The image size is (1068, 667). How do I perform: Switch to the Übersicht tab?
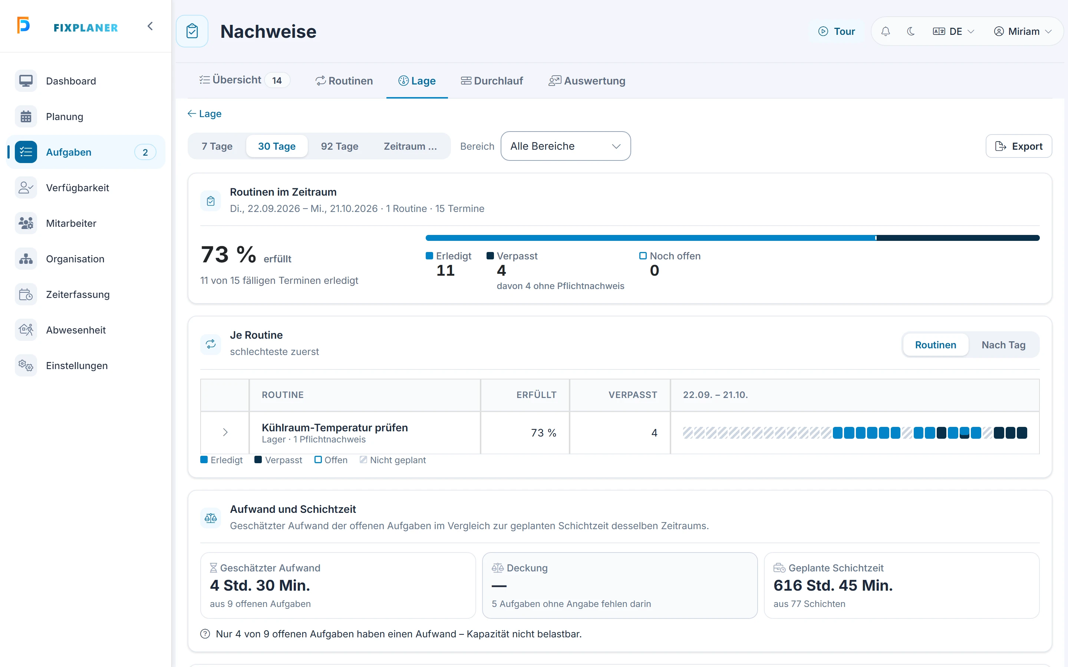(x=244, y=80)
